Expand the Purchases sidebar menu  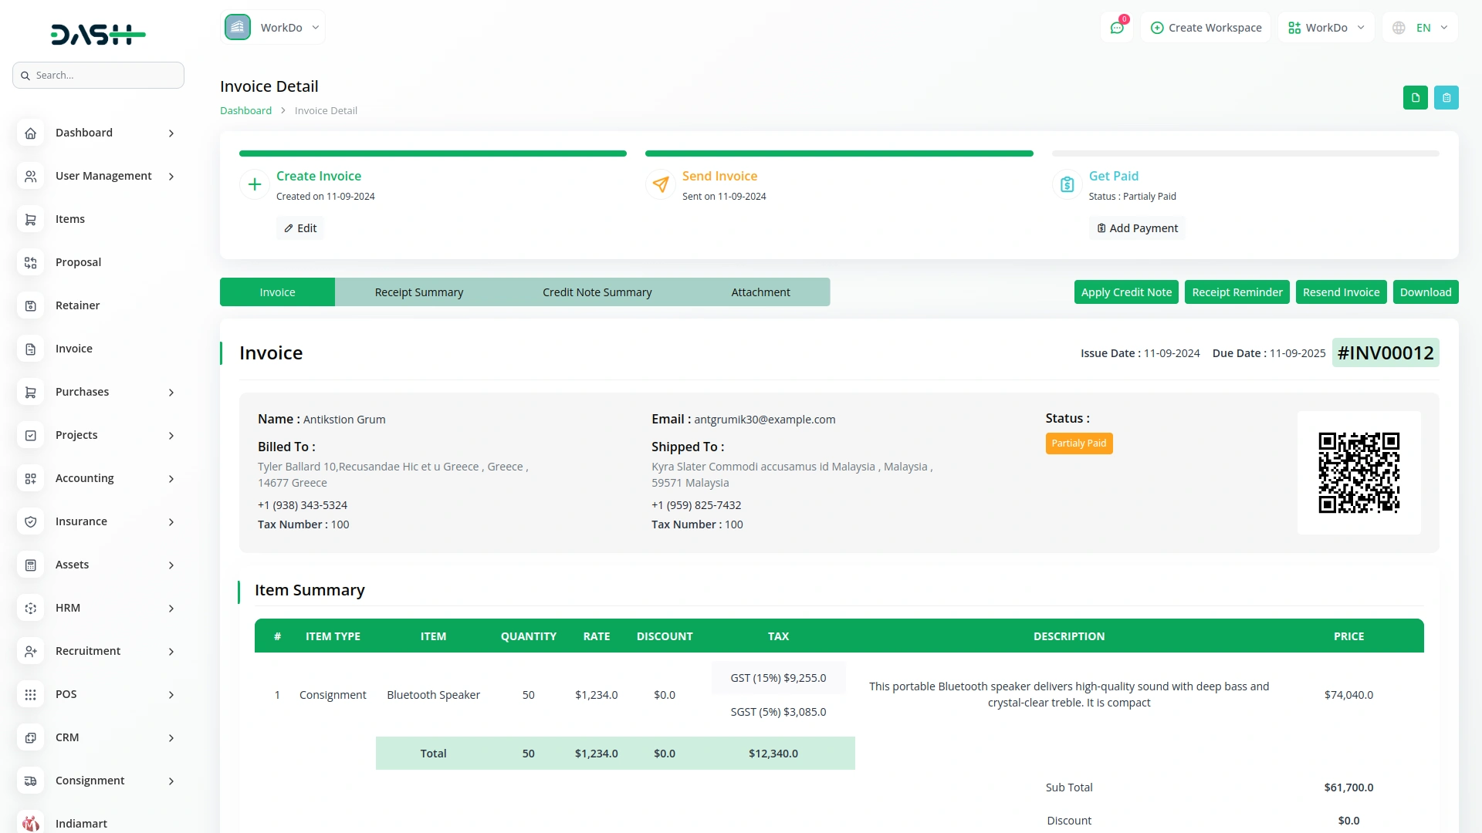pyautogui.click(x=171, y=393)
